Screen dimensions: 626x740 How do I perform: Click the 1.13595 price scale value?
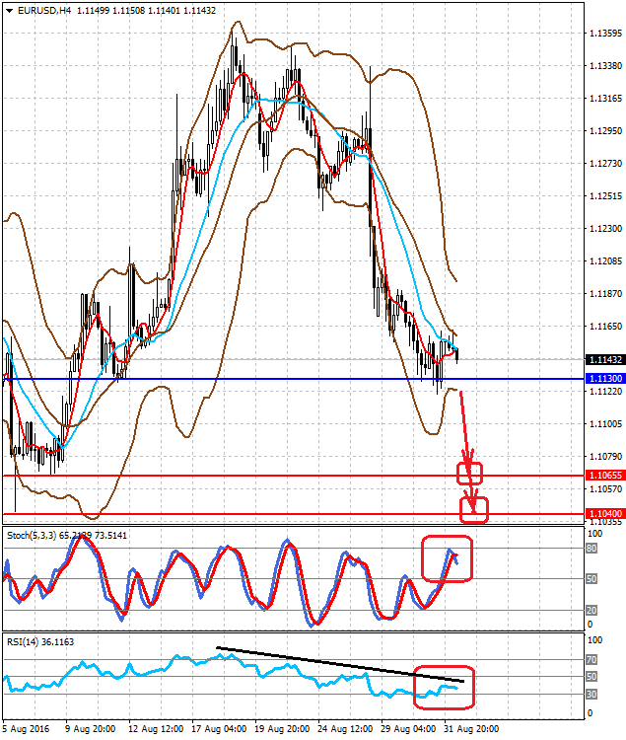605,33
